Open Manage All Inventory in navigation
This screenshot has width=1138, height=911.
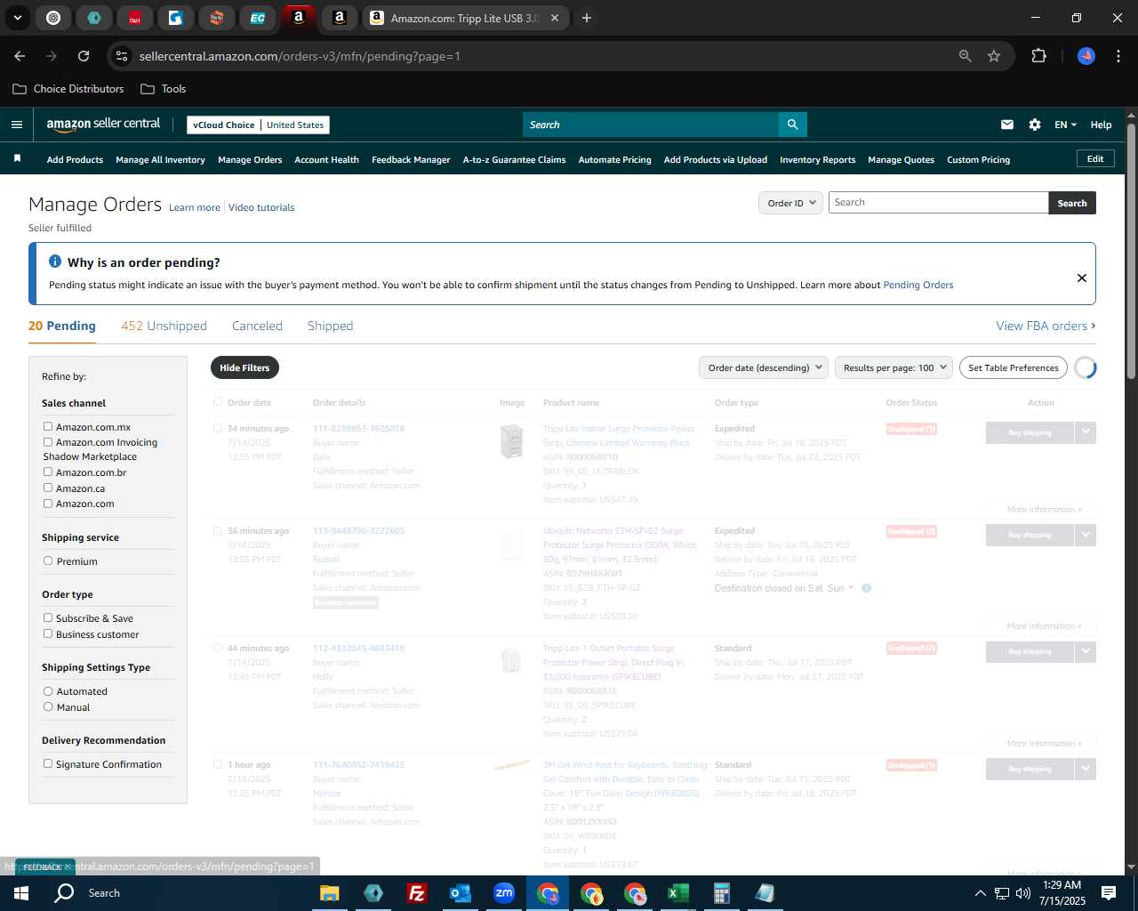[x=160, y=160]
